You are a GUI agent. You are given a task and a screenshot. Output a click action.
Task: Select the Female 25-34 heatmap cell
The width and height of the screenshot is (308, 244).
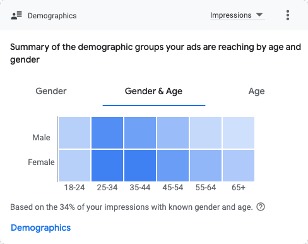point(107,166)
